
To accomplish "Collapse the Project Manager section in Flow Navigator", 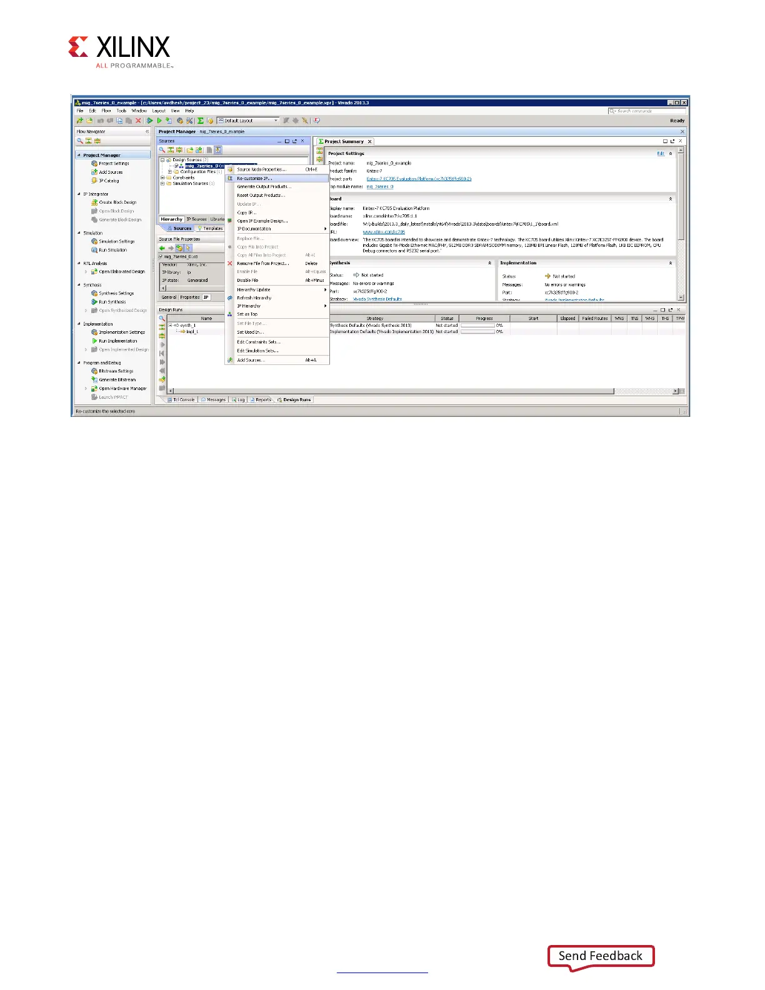I will [79, 155].
